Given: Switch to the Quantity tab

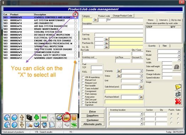Looking at the screenshot, I should (x=152, y=46).
